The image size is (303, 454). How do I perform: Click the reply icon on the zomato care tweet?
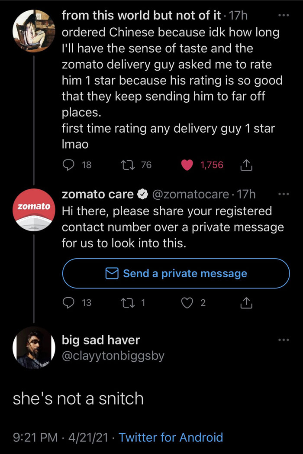pyautogui.click(x=68, y=302)
